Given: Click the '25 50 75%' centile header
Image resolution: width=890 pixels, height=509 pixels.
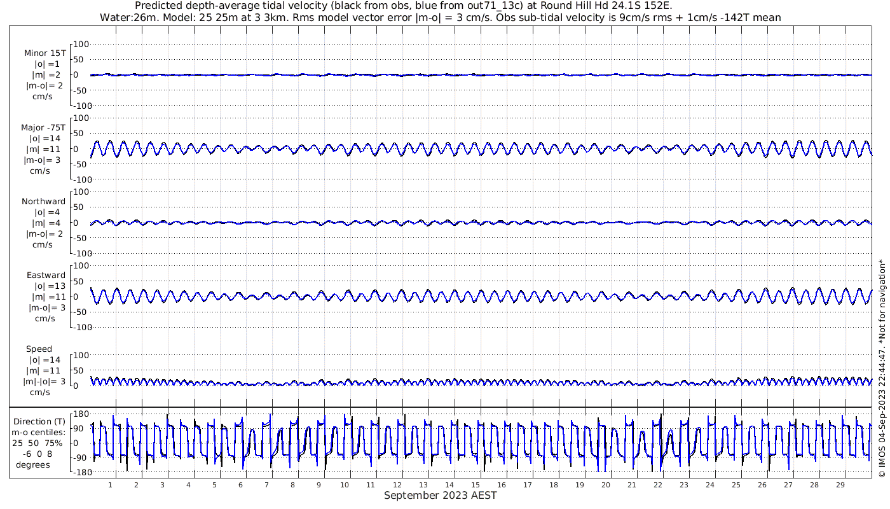Looking at the screenshot, I should 38,443.
